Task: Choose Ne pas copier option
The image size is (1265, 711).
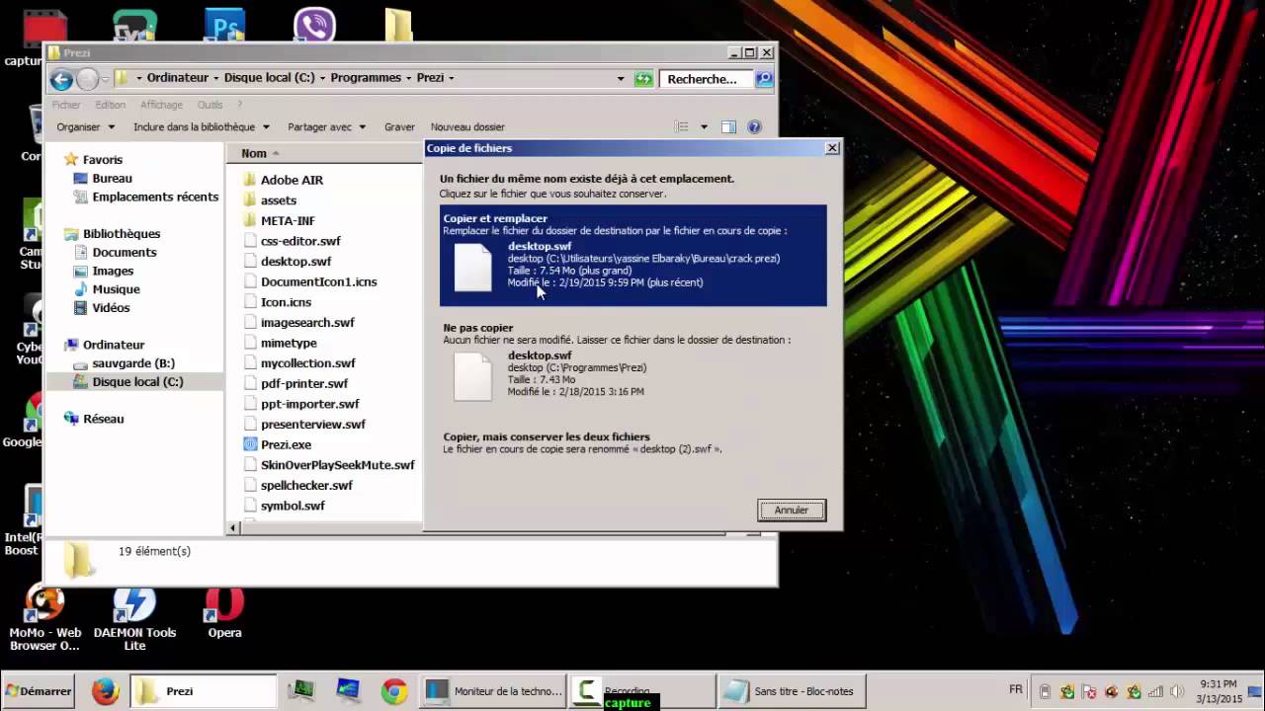Action: pyautogui.click(x=632, y=363)
